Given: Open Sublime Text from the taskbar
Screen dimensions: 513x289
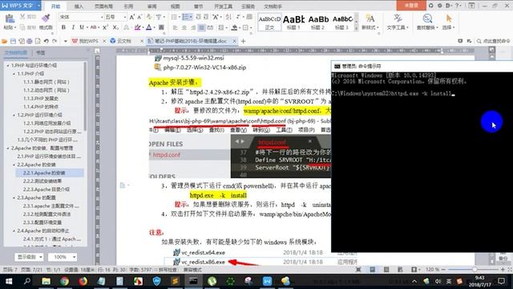Looking at the screenshot, I should click(x=175, y=281).
